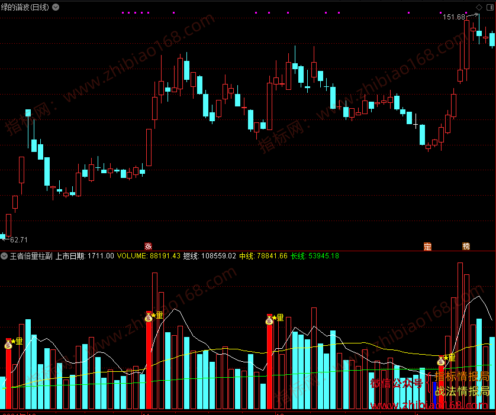
Task: Click the 上市日期: 1711.00 readout
Action: click(x=85, y=256)
